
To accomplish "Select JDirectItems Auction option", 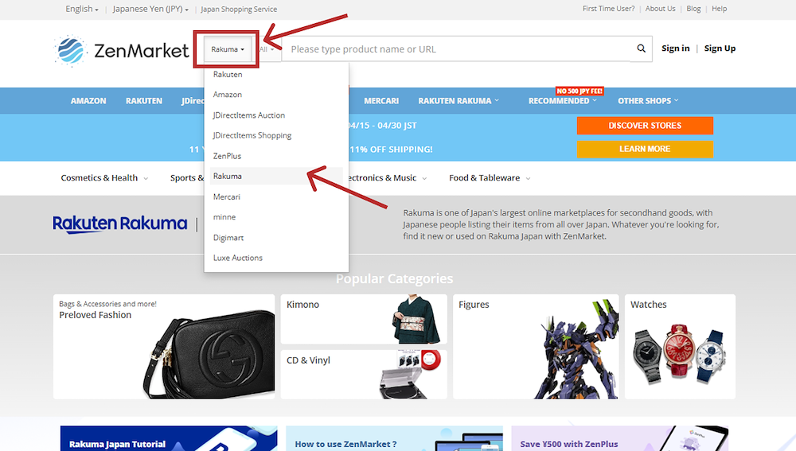I will point(276,115).
